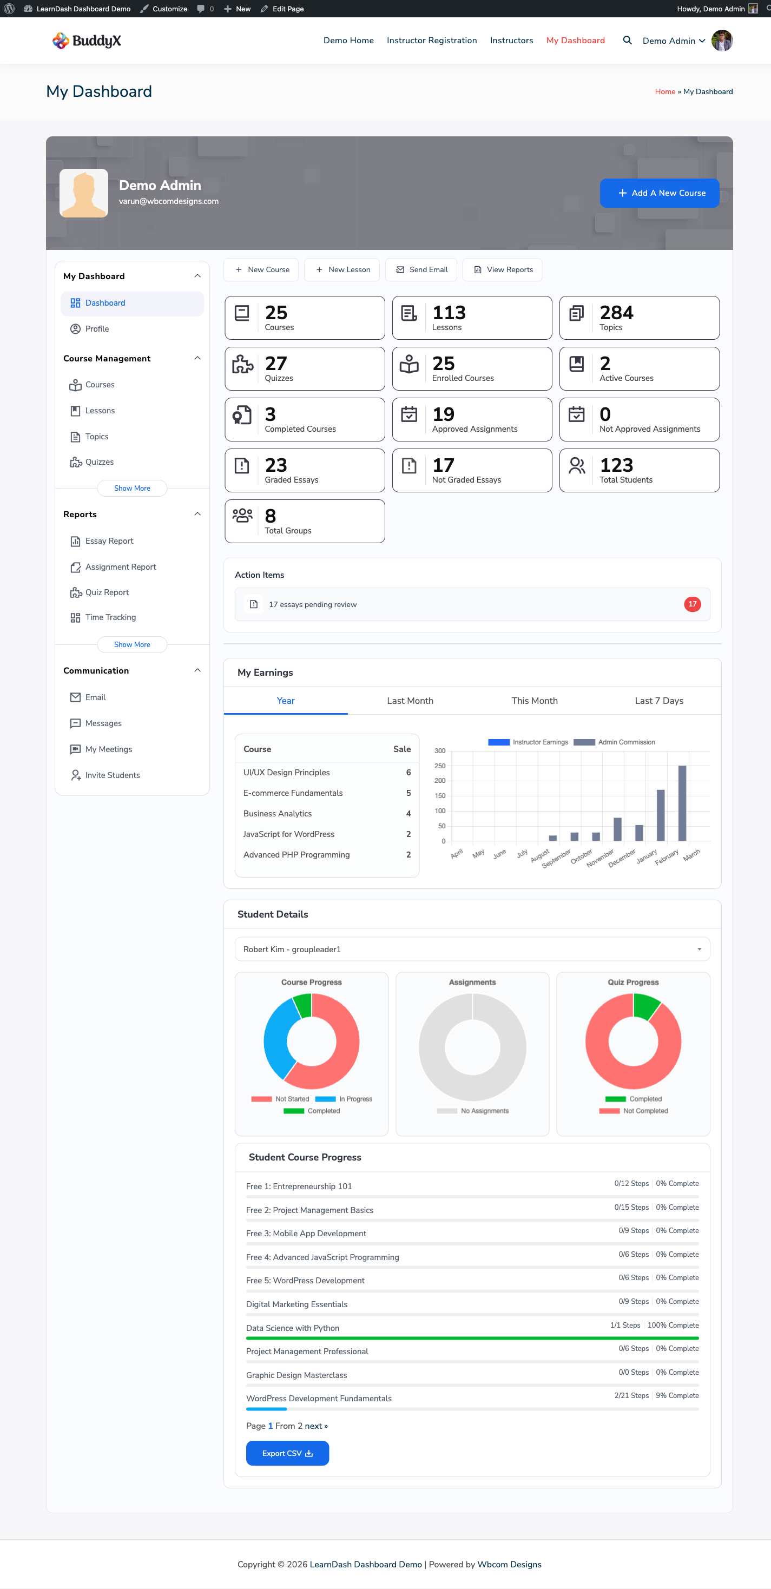Click the Export CSV button
Image resolution: width=771 pixels, height=1589 pixels.
287,1453
